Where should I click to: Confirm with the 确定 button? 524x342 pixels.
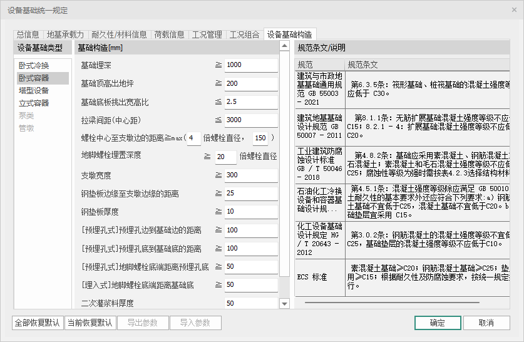tap(438, 323)
